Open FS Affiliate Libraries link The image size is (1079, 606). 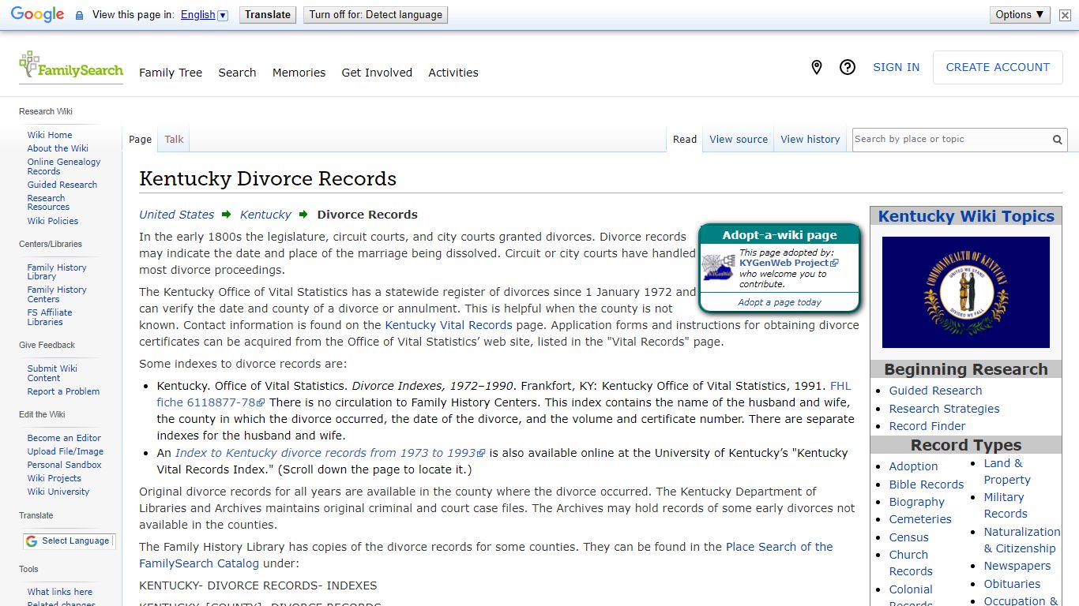[50, 317]
